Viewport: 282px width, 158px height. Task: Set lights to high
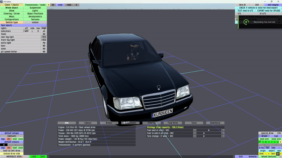click(44, 28)
